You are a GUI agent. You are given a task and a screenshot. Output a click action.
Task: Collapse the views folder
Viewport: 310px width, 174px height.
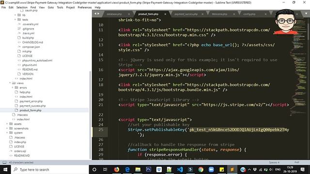[10, 83]
